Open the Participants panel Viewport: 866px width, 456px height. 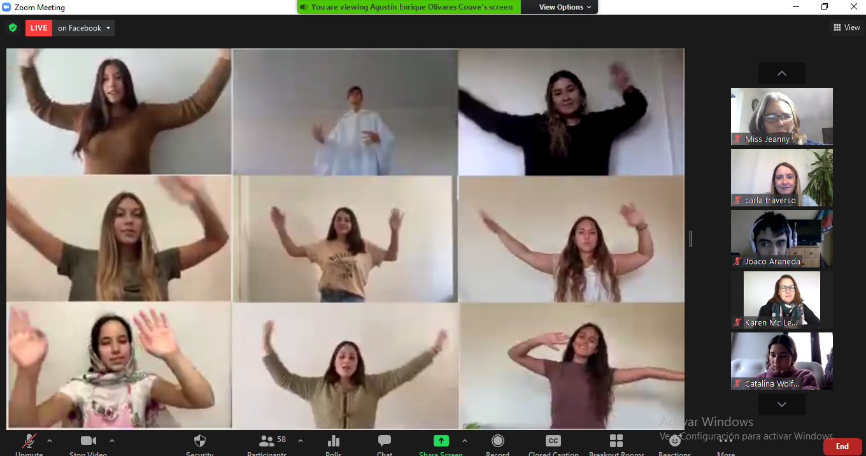[x=267, y=441]
